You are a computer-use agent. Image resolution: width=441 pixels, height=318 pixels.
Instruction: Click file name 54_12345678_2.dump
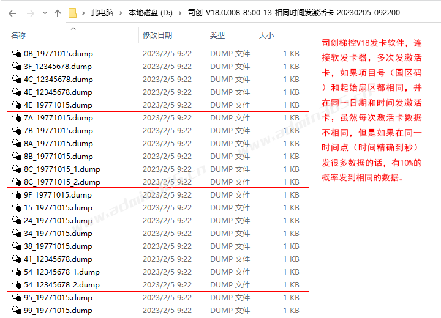click(x=62, y=285)
